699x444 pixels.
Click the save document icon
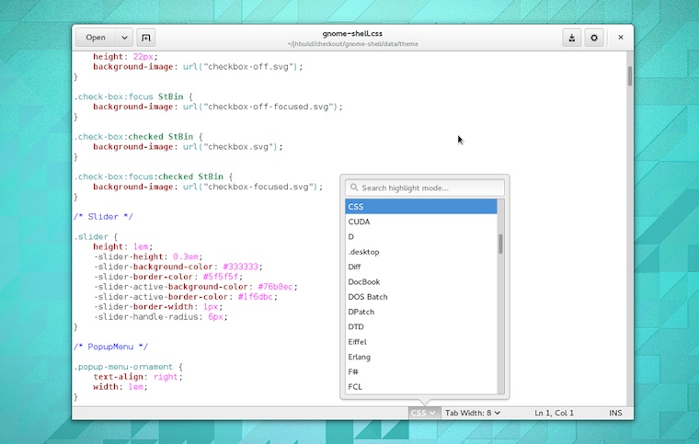point(571,38)
